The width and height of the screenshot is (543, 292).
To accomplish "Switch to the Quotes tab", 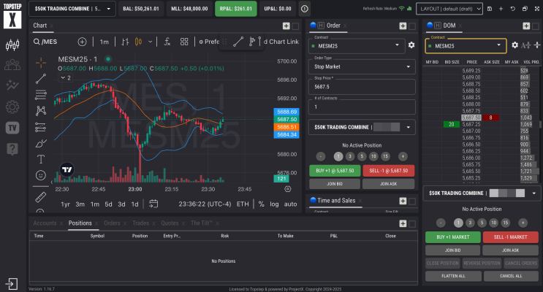I will (x=170, y=223).
